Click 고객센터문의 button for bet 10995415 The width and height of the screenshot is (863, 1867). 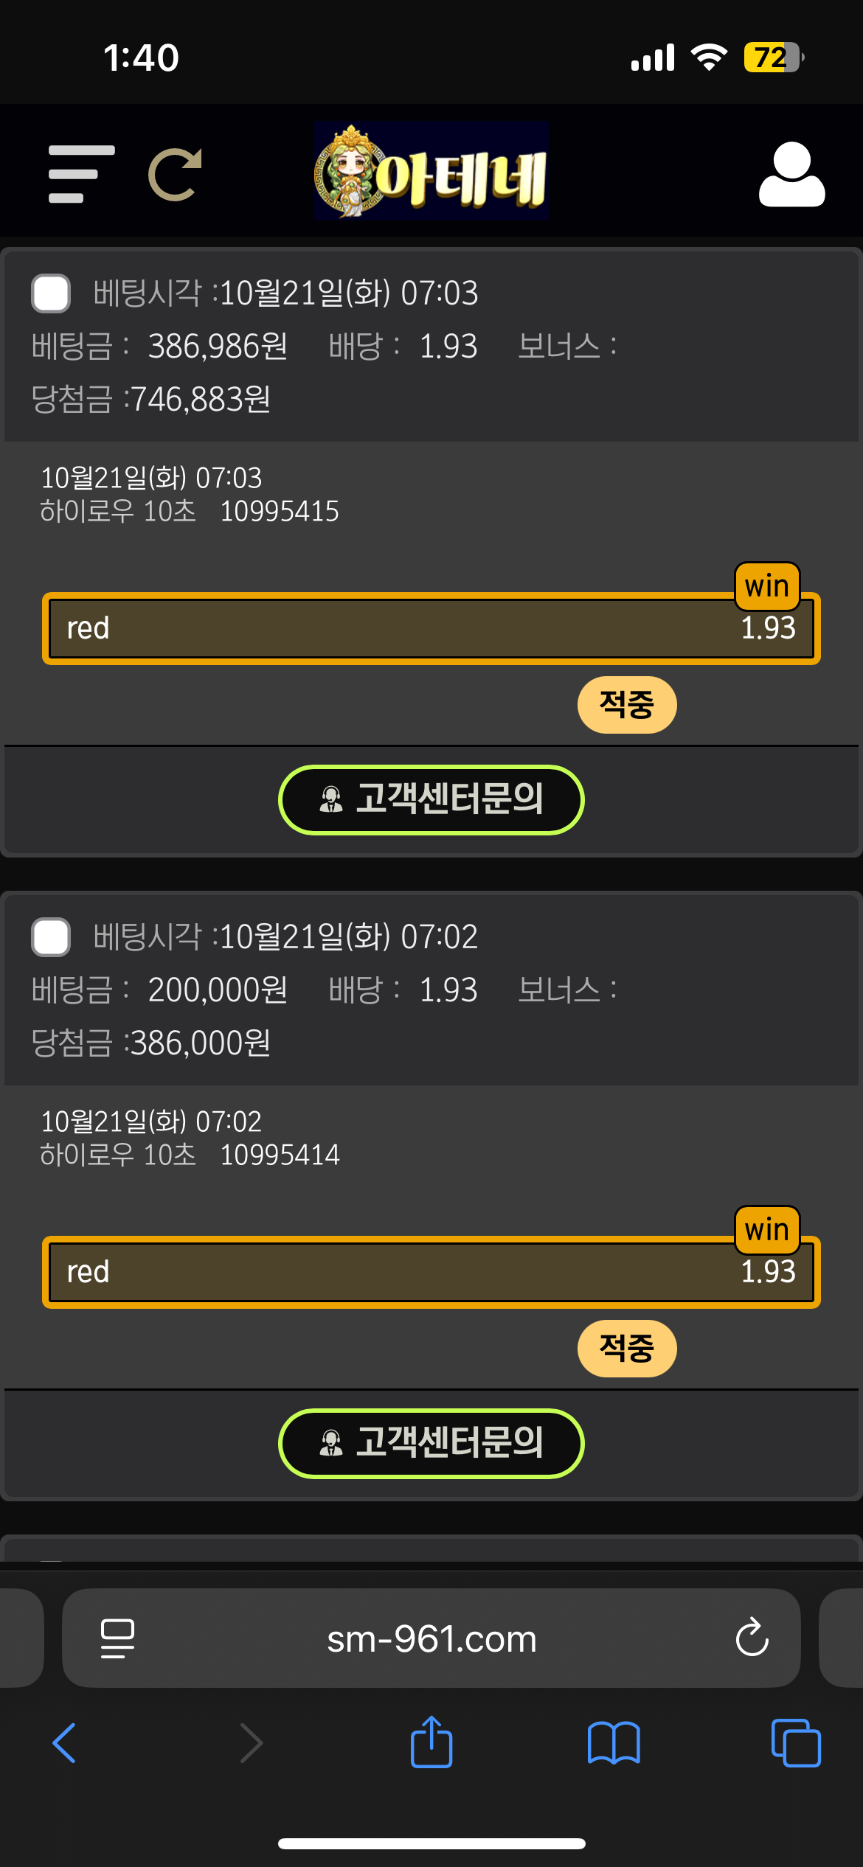tap(431, 799)
